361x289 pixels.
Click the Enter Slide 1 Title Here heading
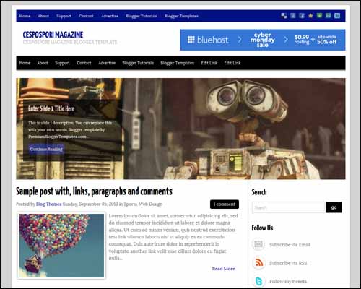51,108
